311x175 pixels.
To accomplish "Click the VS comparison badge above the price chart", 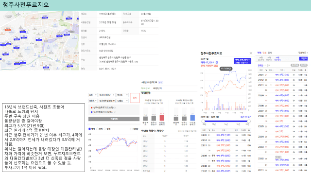I will tap(226, 69).
